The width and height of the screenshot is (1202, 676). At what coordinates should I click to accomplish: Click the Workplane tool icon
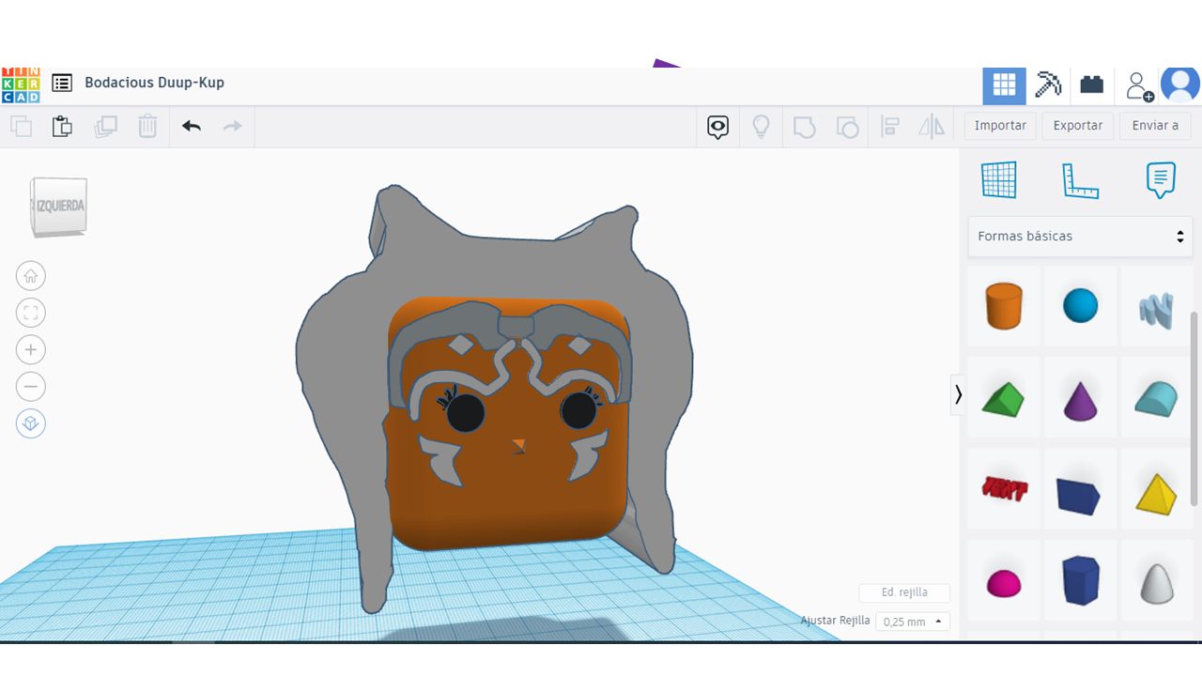(x=999, y=180)
